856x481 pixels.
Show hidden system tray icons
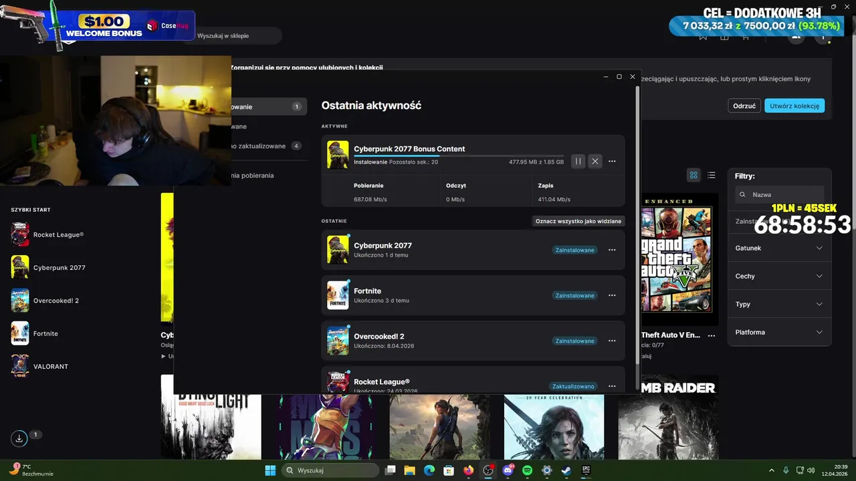pyautogui.click(x=771, y=470)
